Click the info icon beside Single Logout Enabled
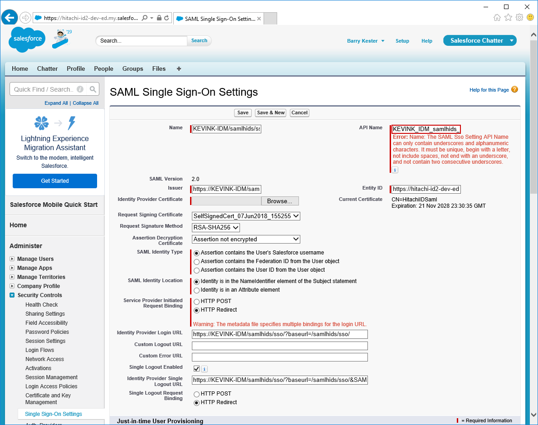This screenshot has width=538, height=425. coord(204,369)
